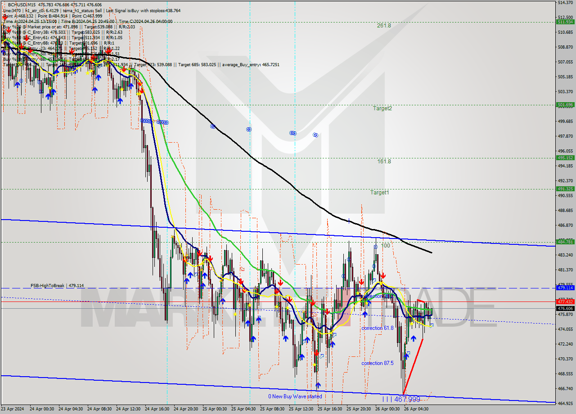Select the 161.8 Fibonacci label
The width and height of the screenshot is (576, 414).
384,161
